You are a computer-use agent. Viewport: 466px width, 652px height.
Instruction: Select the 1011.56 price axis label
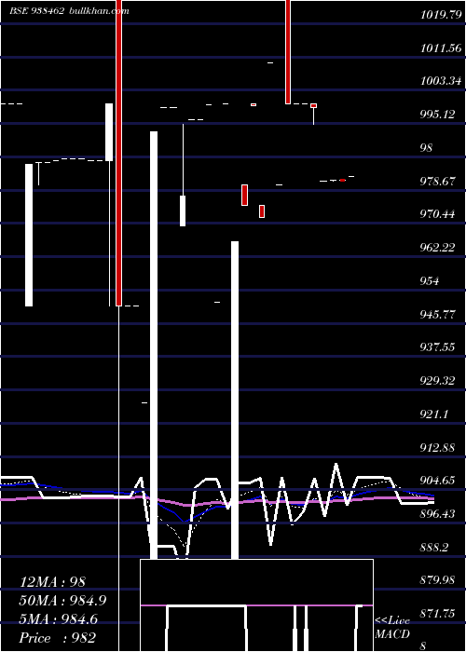tap(441, 48)
